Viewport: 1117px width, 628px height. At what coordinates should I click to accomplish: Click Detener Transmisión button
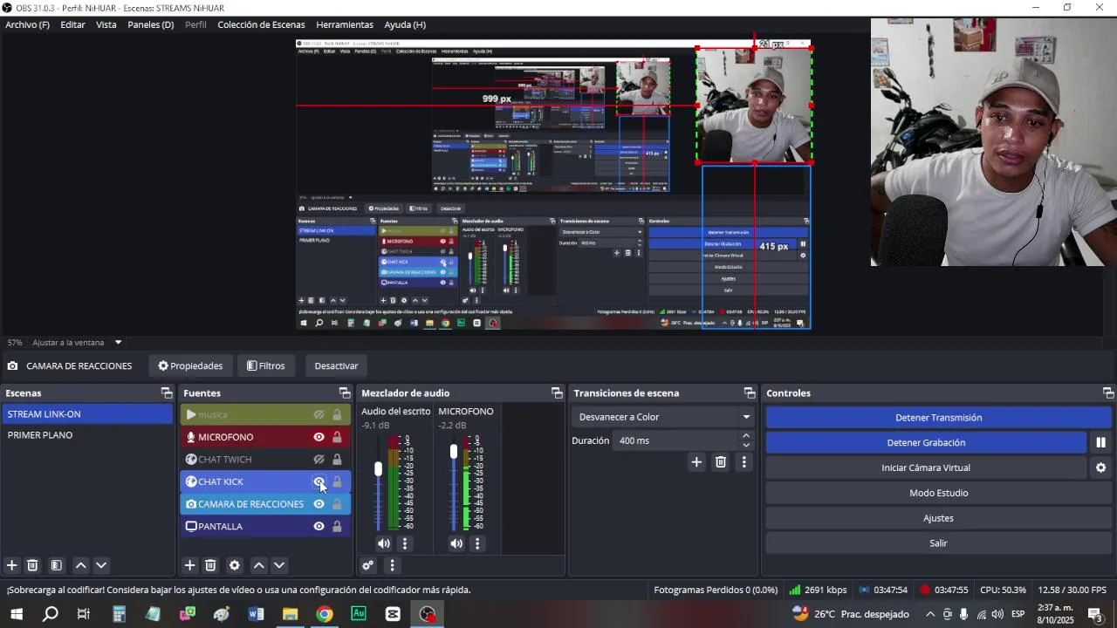coord(938,418)
